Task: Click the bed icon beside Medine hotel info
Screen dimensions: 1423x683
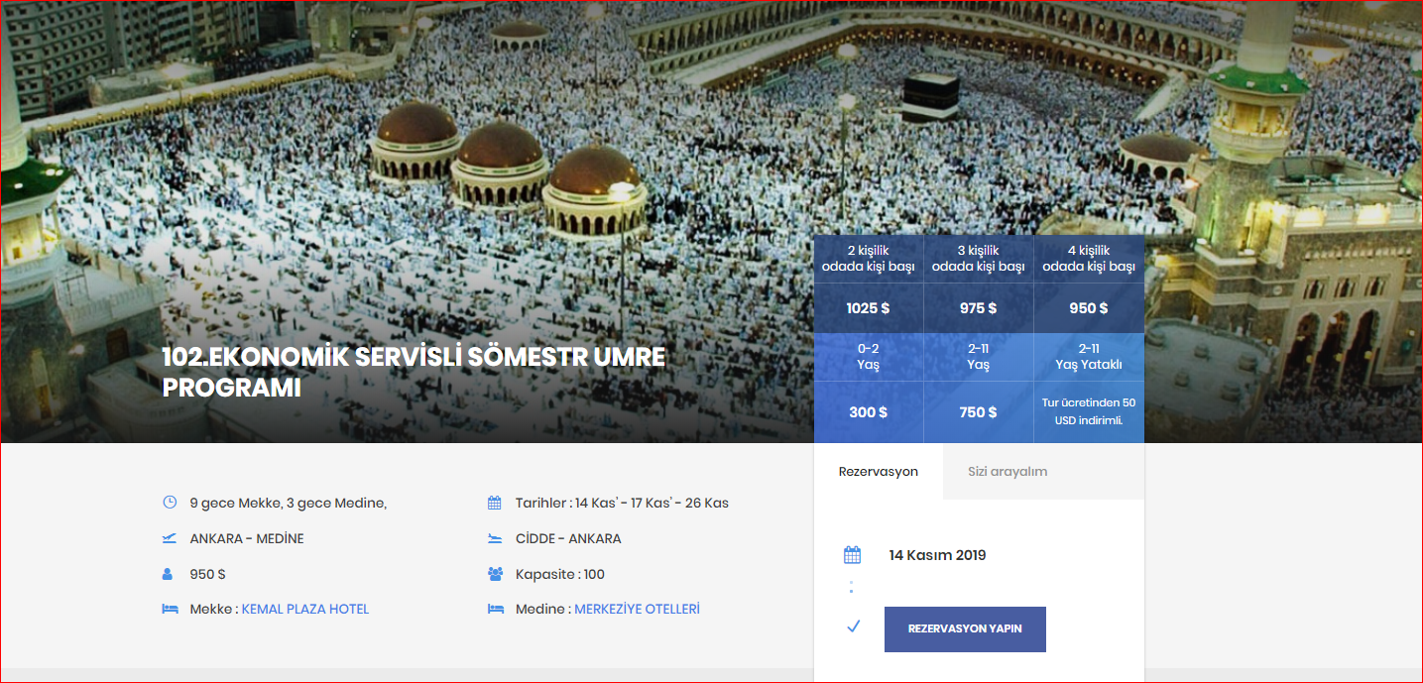Action: (x=493, y=608)
